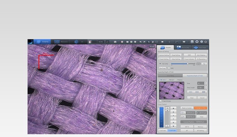Click the record circle icon in toolbar
The image size is (237, 137).
click(122, 42)
